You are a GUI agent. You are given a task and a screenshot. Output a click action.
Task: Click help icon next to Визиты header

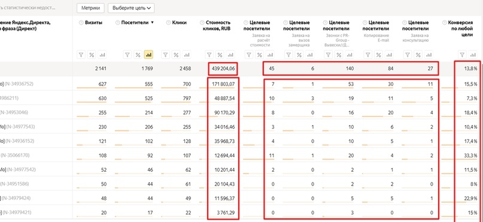point(81,23)
